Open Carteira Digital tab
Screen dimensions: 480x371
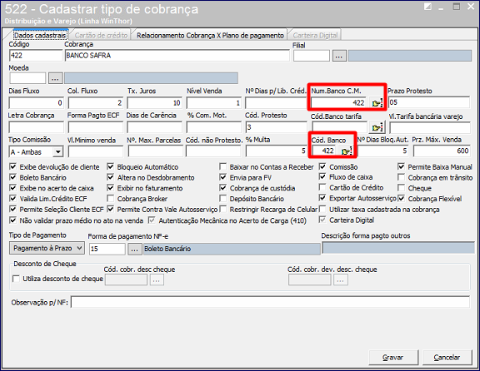tap(315, 36)
